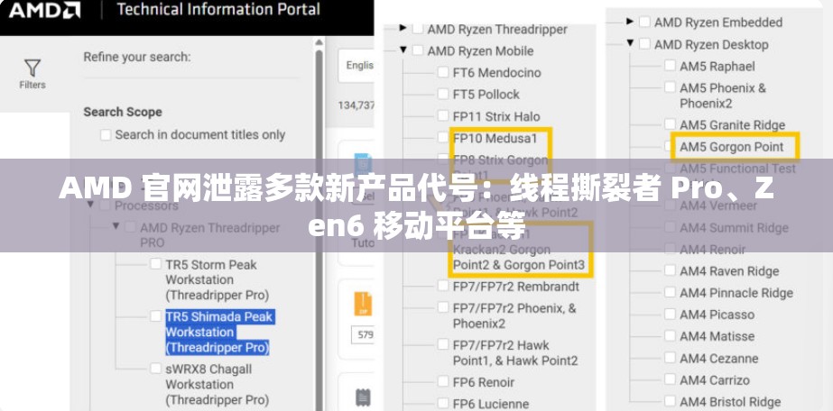Check the FP6 Renoir box
Screen dimensions: 833x411
click(443, 381)
